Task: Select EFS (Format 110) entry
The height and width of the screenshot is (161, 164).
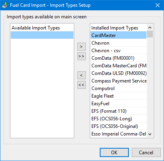Action: point(119,111)
